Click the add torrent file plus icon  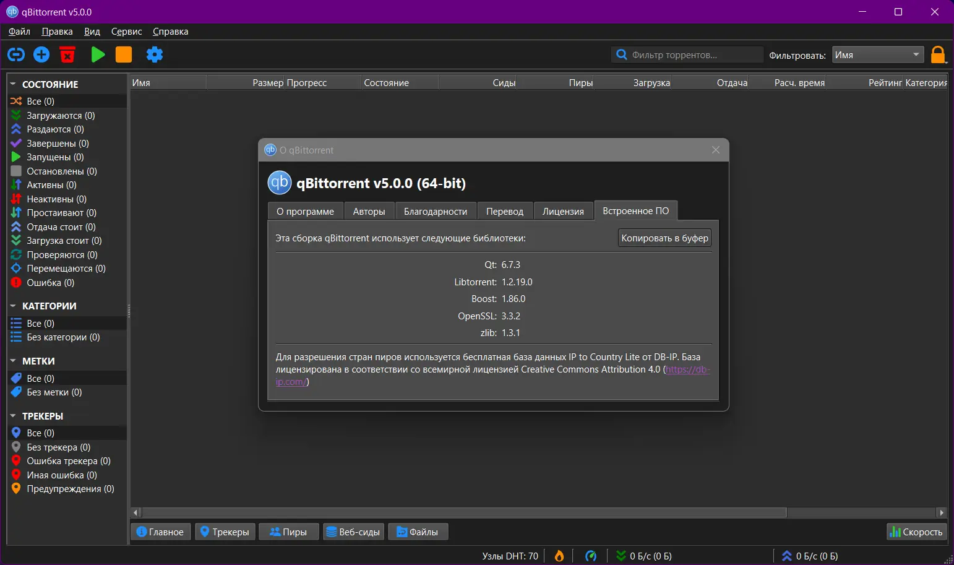pos(41,54)
